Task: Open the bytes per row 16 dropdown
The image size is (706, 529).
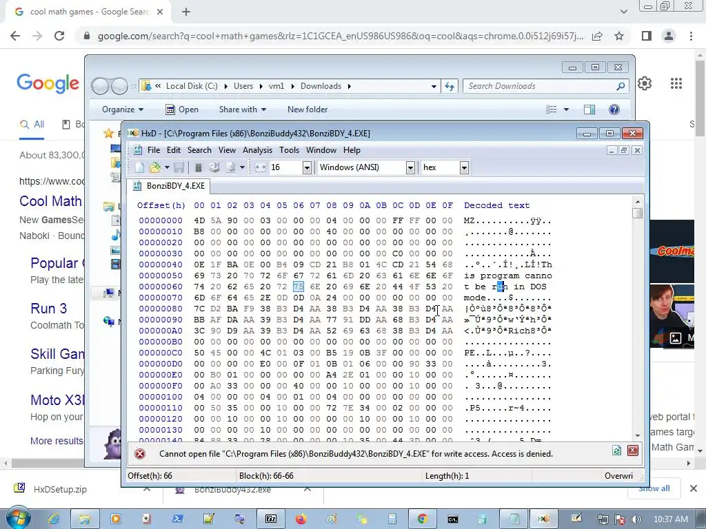Action: click(x=307, y=168)
